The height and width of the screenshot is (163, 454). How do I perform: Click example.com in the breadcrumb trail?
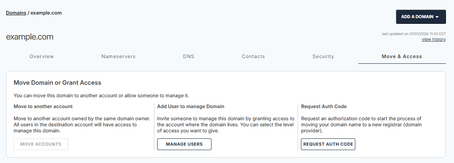pos(46,13)
